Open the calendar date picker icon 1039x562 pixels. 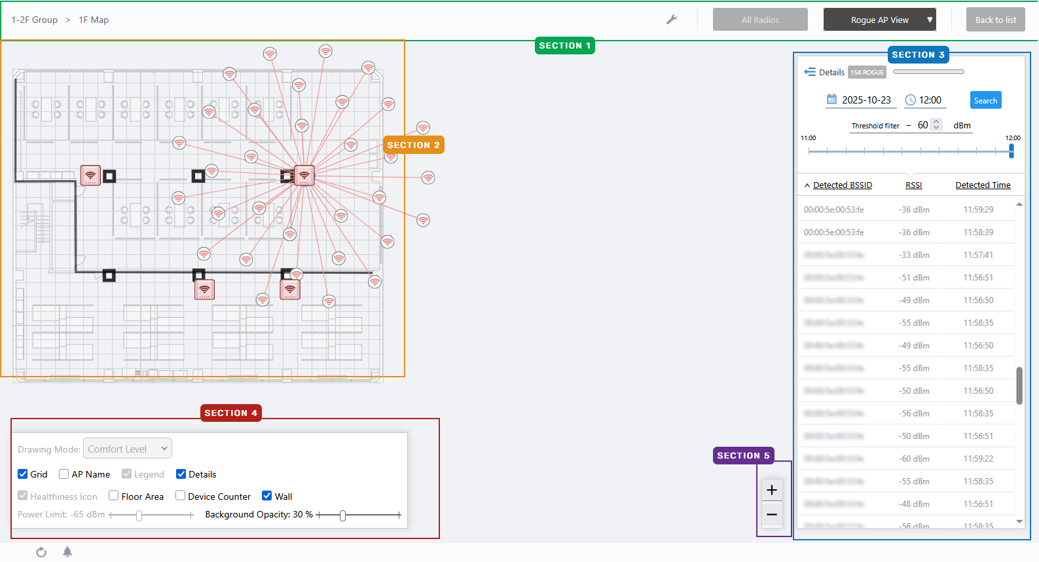[831, 100]
